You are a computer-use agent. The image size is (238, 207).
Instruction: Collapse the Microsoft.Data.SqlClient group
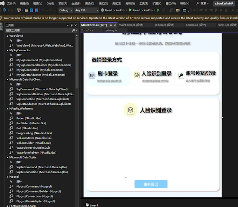(x=7, y=80)
